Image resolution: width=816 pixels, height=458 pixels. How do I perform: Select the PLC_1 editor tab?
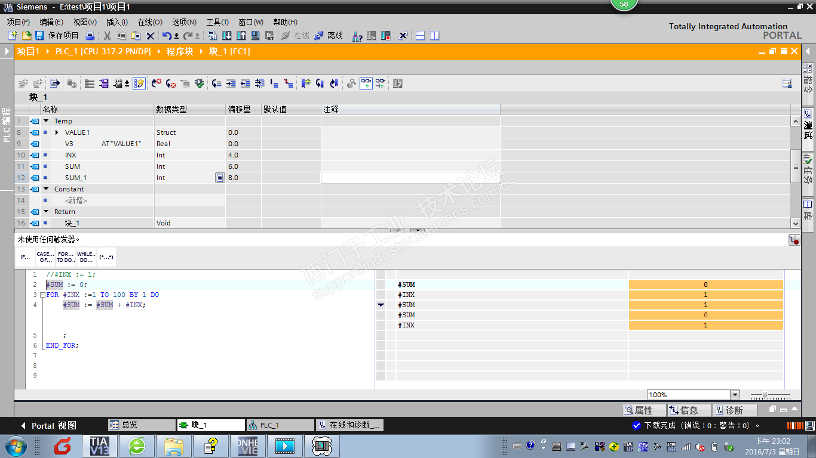(280, 425)
